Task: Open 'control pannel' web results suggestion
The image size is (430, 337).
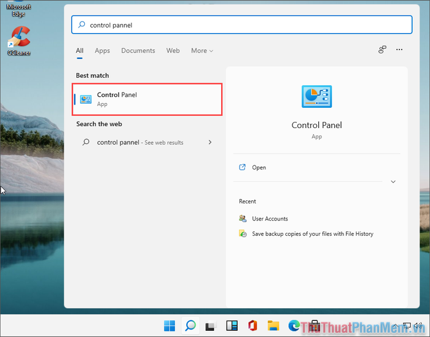Action: [147, 142]
